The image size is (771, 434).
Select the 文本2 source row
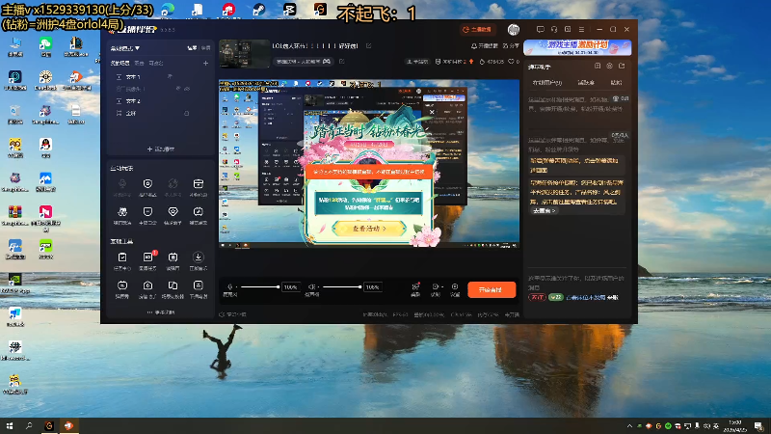point(160,101)
